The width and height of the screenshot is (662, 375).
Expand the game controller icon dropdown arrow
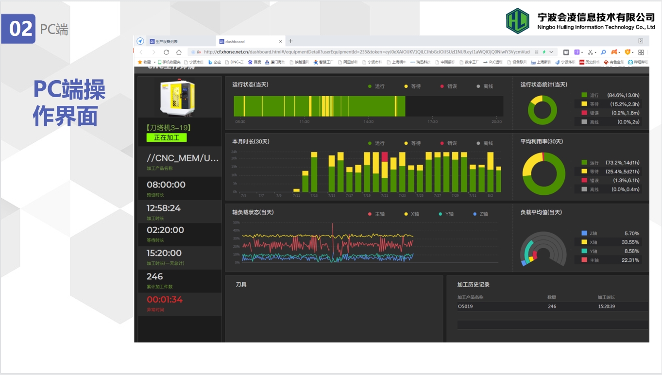point(619,52)
